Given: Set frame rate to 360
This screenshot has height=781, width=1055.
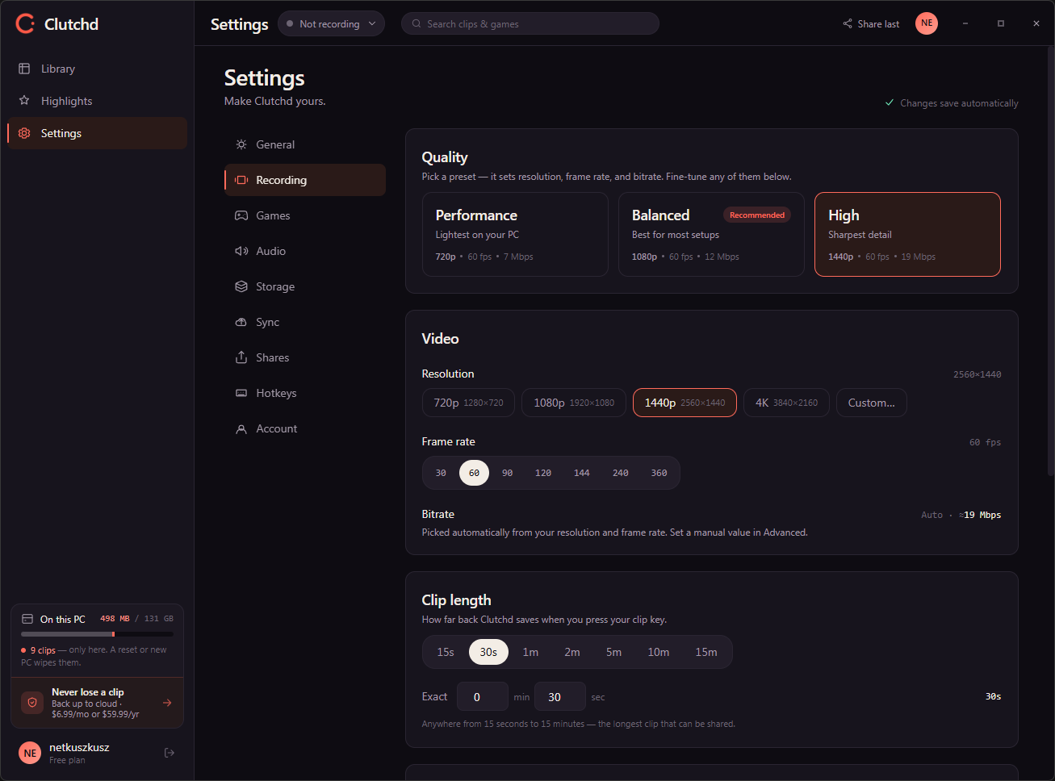Looking at the screenshot, I should 659,473.
